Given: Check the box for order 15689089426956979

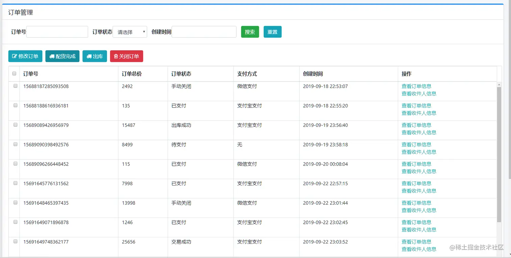Looking at the screenshot, I should (x=15, y=125).
